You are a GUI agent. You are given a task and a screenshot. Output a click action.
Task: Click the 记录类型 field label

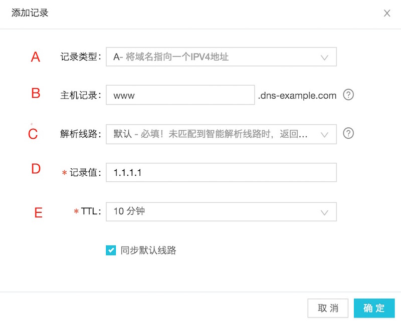coord(80,57)
